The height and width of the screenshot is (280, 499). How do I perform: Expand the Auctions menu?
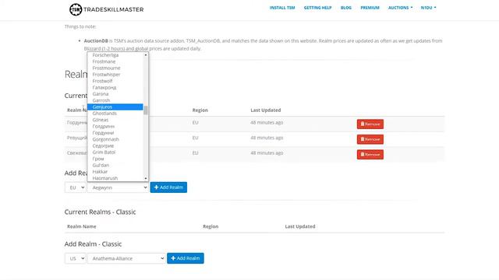coord(400,8)
